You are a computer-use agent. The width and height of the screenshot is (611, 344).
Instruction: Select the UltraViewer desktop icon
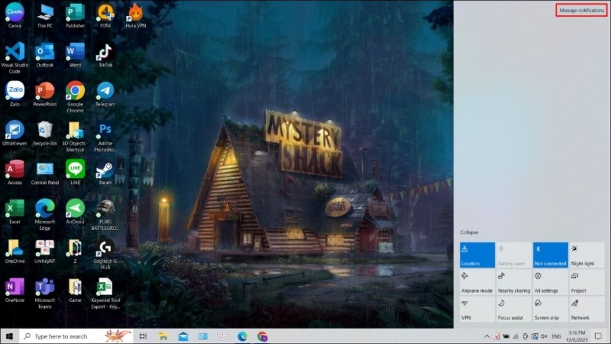point(14,133)
